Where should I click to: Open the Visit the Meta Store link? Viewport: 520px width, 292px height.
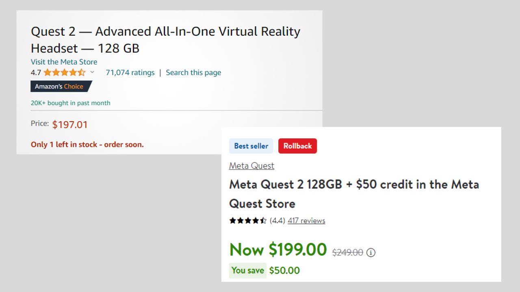coord(64,62)
